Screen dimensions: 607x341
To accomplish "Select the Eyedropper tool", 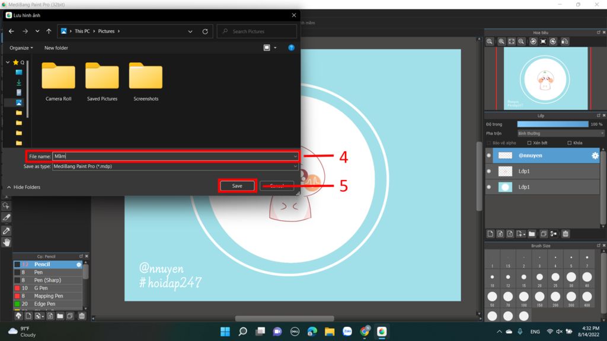I will point(6,231).
